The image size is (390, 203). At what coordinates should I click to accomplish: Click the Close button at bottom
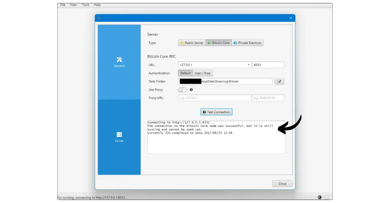[282, 184]
